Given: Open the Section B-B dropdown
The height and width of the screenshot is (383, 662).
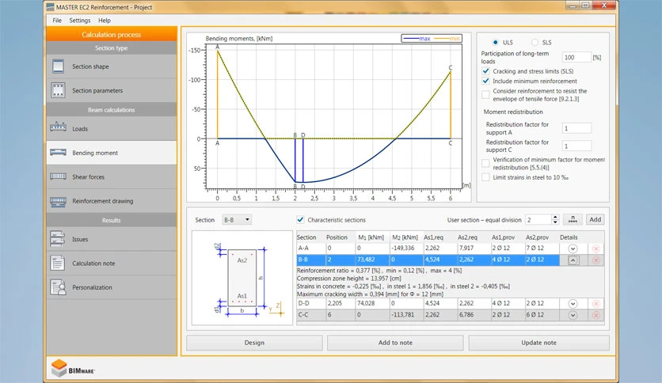Looking at the screenshot, I should click(237, 219).
